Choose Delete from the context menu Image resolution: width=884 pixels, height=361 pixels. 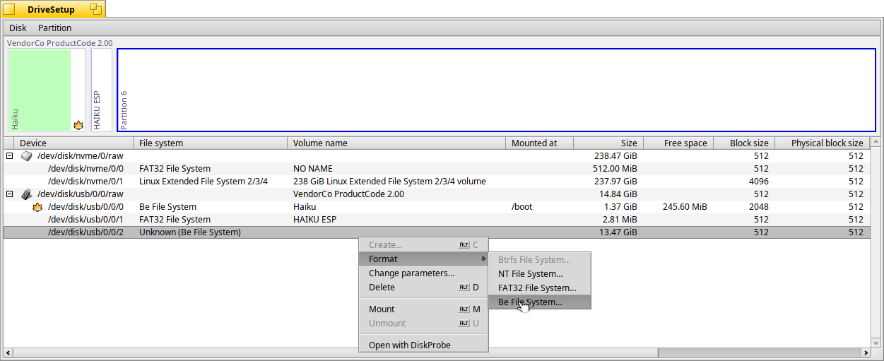click(382, 288)
